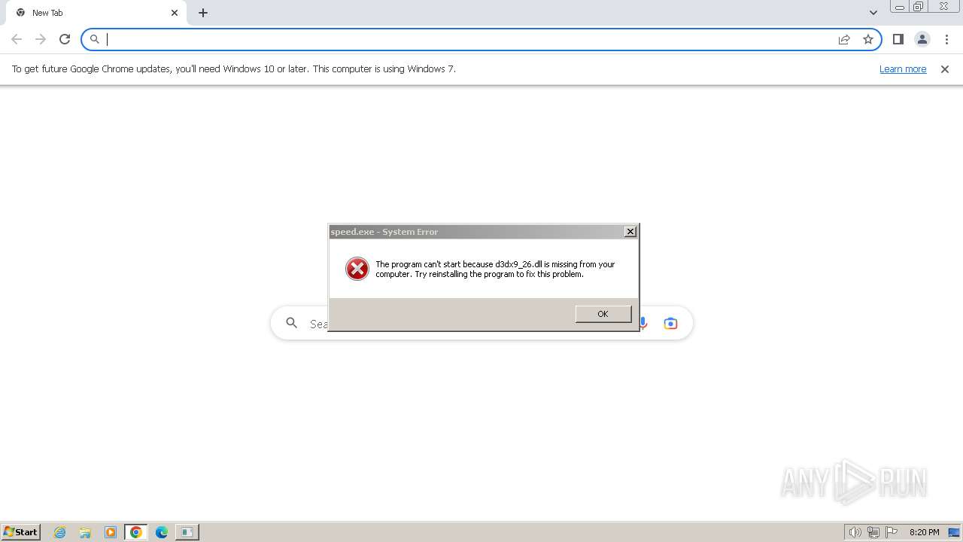Image resolution: width=963 pixels, height=542 pixels.
Task: Open the volume control tray icon
Action: (x=855, y=532)
